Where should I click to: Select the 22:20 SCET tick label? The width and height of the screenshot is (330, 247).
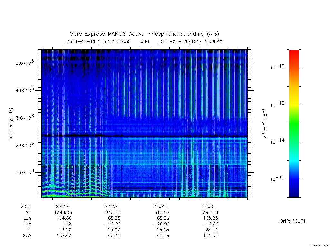click(62, 206)
